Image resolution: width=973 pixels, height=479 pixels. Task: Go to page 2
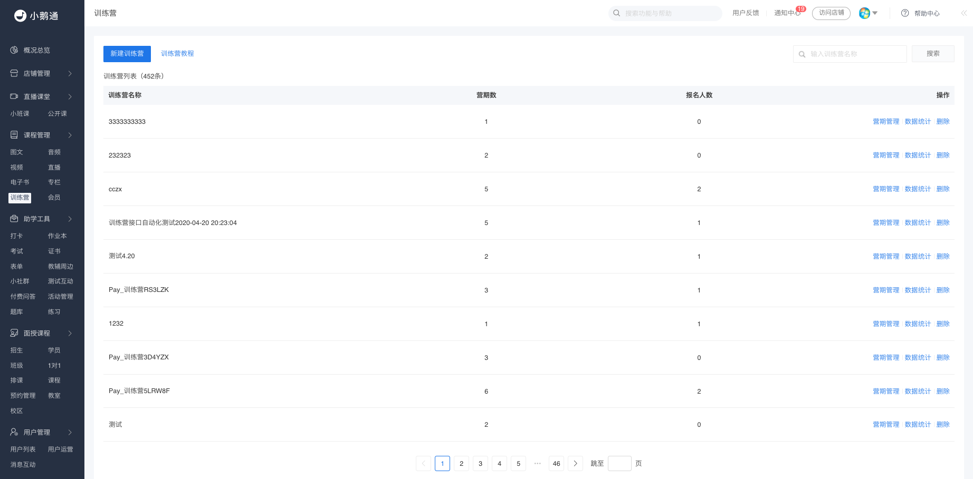click(461, 463)
